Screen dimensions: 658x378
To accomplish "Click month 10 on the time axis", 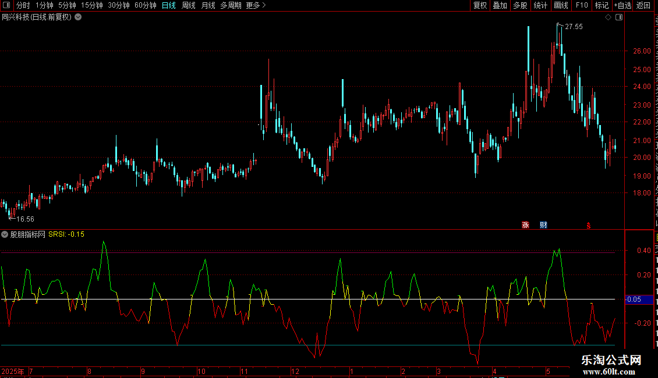I will (x=201, y=371).
